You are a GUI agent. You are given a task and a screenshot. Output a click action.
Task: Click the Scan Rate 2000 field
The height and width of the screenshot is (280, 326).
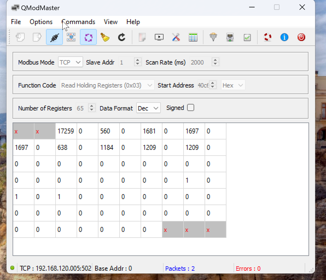point(201,62)
